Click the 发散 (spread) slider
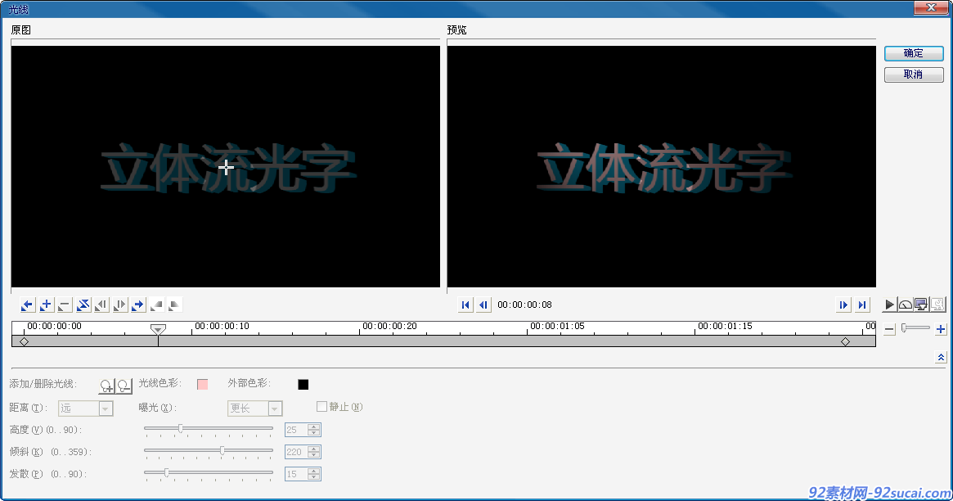The image size is (953, 501). (209, 473)
